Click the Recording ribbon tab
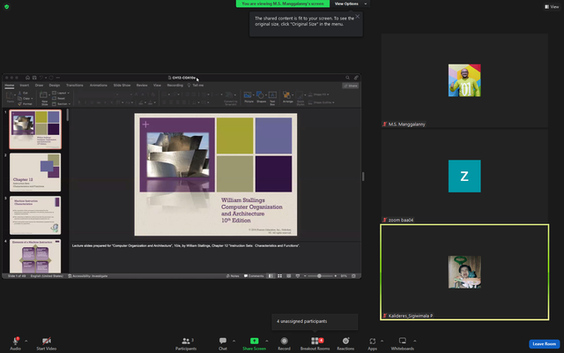564x353 pixels. pyautogui.click(x=174, y=86)
